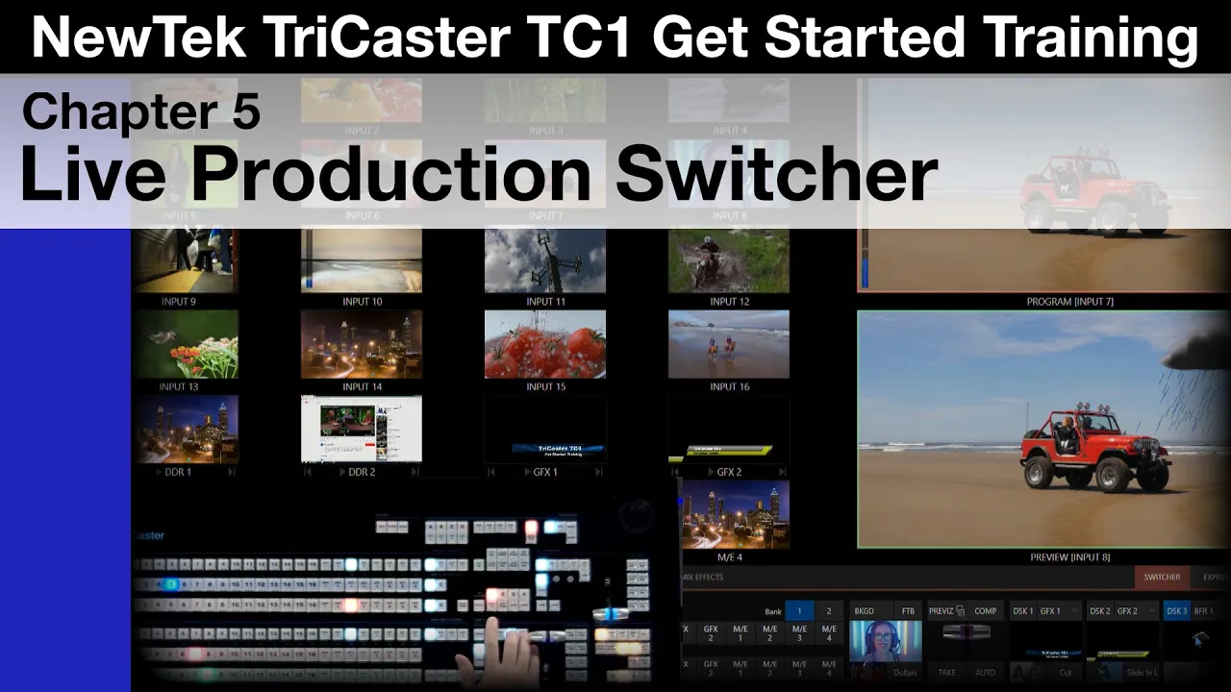Skip to next GFX 1 graphic
The image size is (1231, 692).
pyautogui.click(x=599, y=472)
